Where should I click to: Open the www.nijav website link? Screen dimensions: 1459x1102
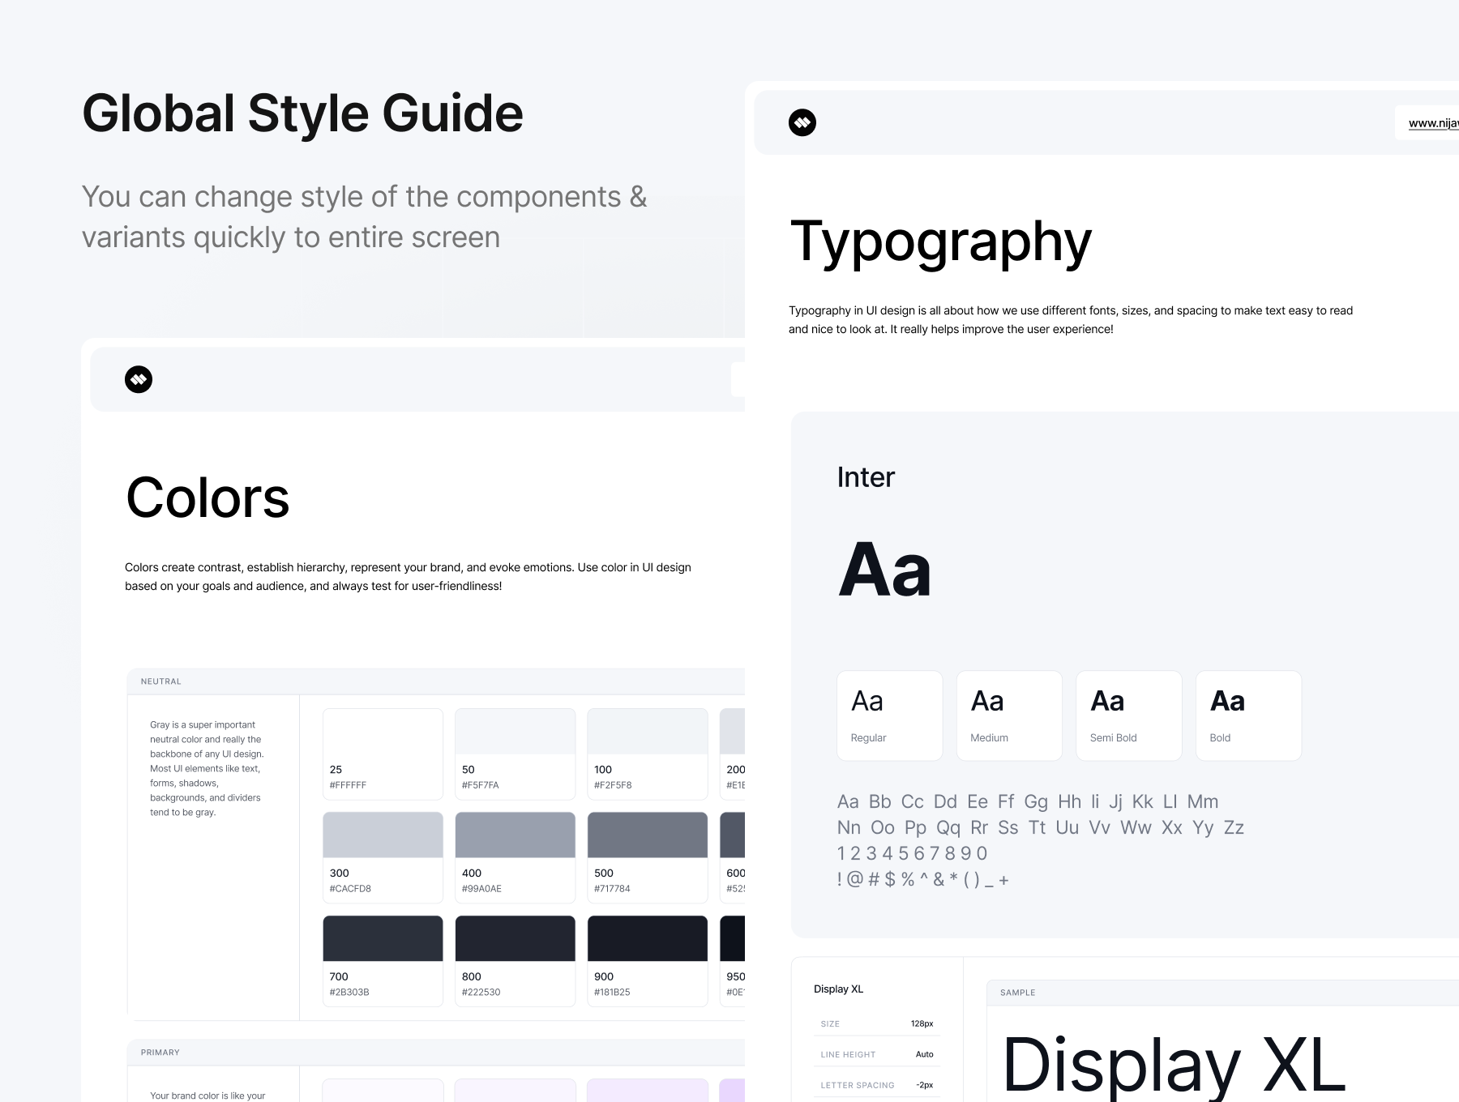click(1432, 123)
